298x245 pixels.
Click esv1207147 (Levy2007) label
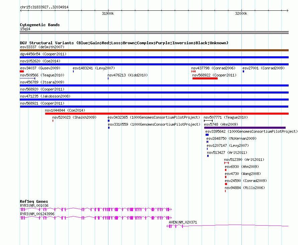[x=228, y=145]
